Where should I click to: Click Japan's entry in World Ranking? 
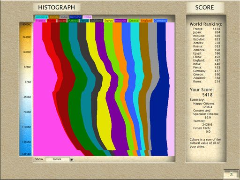click(x=207, y=32)
